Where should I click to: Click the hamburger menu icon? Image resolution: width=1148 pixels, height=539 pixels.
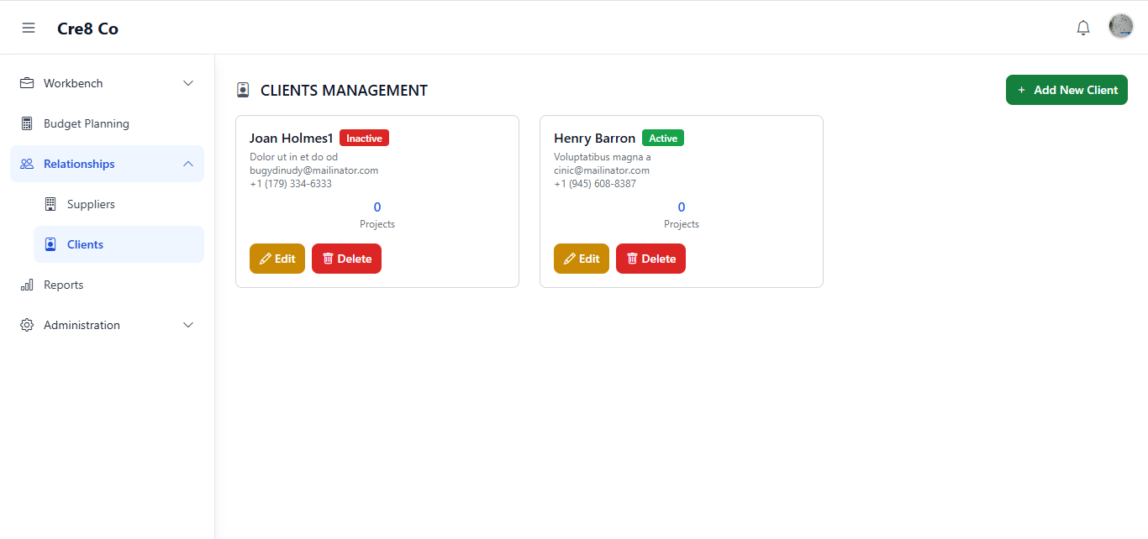[x=29, y=28]
